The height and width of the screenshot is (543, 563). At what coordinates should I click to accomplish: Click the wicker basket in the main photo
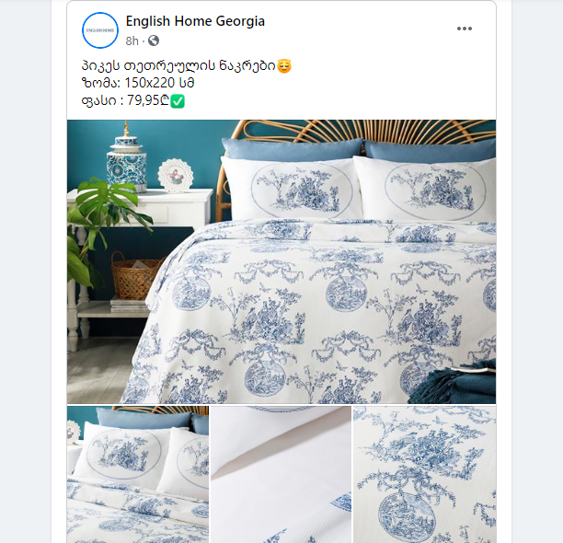coord(135,275)
